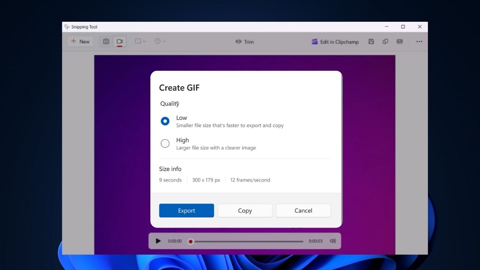Start a New capture

(x=80, y=41)
